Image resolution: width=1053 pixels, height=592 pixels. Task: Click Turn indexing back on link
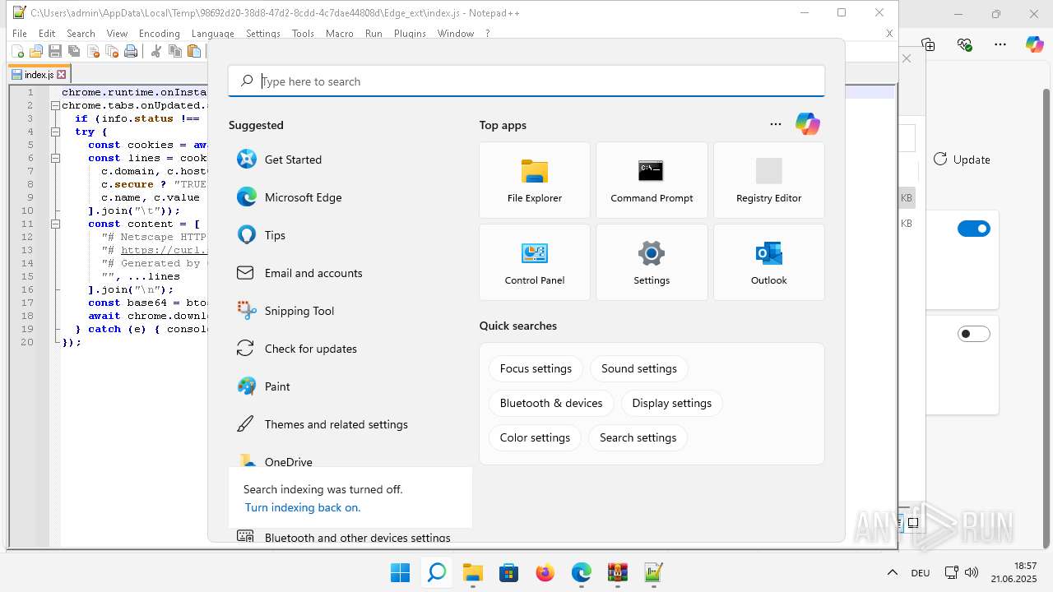[303, 507]
